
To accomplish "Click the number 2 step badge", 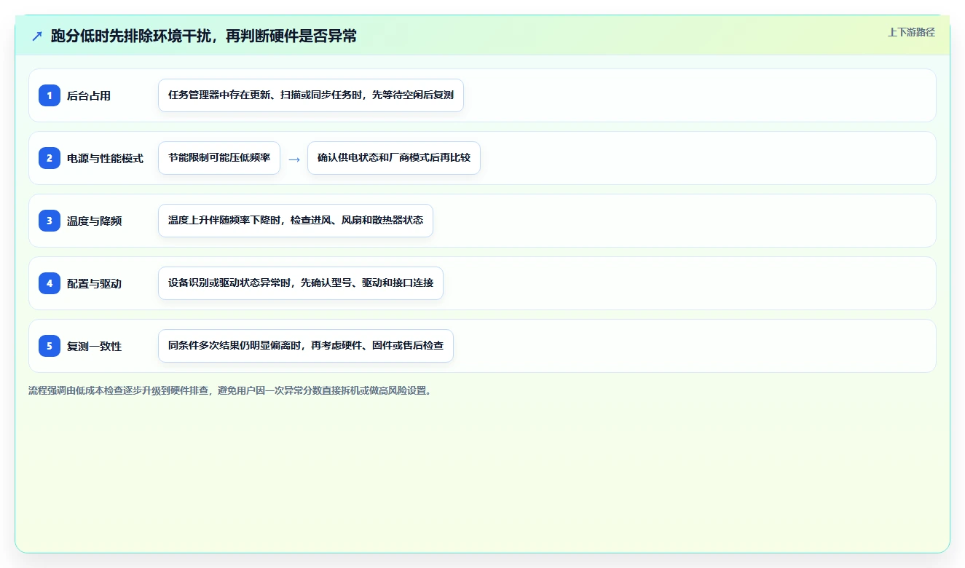I will (50, 158).
